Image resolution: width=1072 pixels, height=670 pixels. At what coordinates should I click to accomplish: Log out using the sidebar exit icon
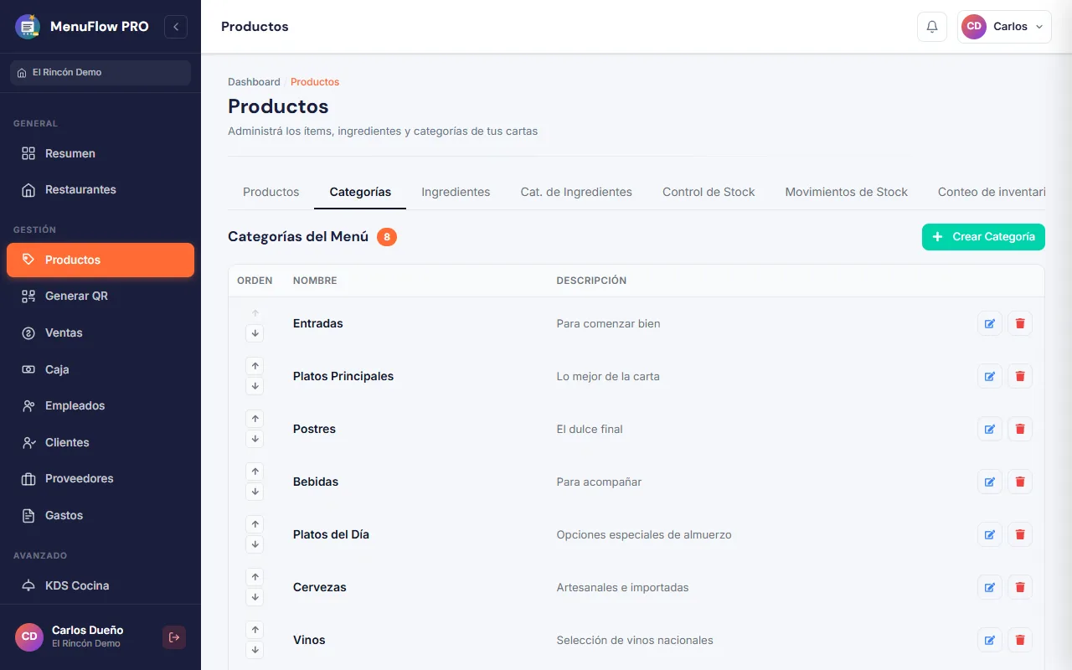[174, 637]
